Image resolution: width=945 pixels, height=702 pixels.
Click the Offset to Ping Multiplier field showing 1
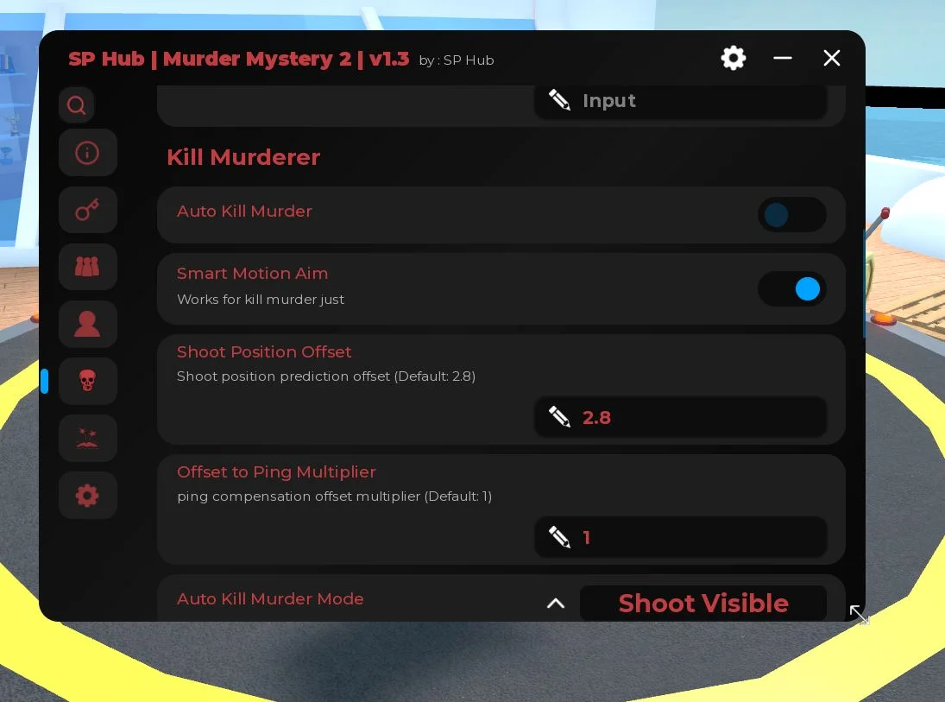680,537
